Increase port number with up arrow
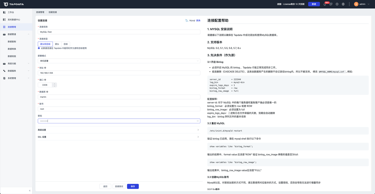 point(54,84)
